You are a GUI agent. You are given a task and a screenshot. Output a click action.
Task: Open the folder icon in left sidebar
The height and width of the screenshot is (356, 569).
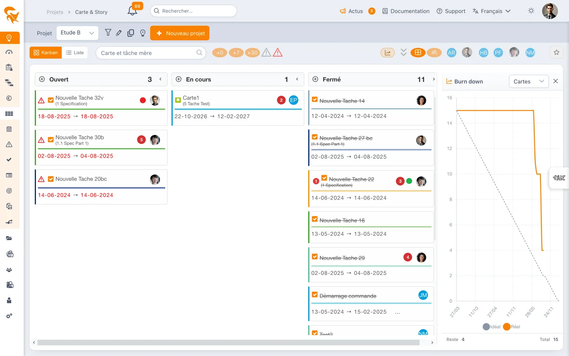point(9,238)
